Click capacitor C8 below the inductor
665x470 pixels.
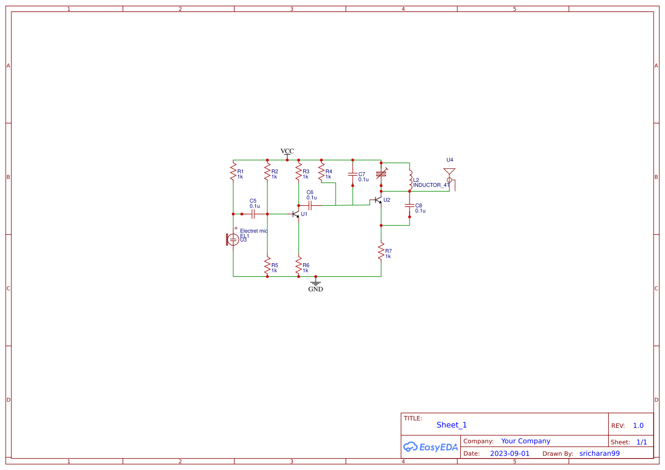tap(410, 206)
